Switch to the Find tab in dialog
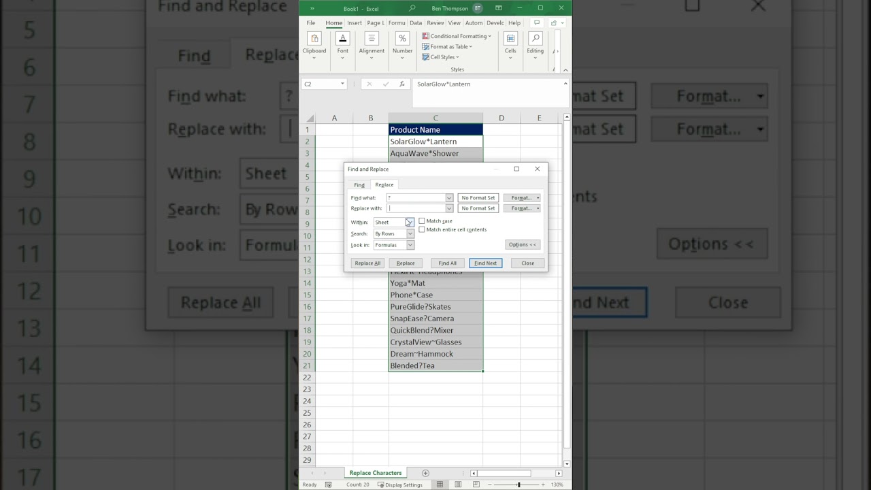 tap(359, 185)
